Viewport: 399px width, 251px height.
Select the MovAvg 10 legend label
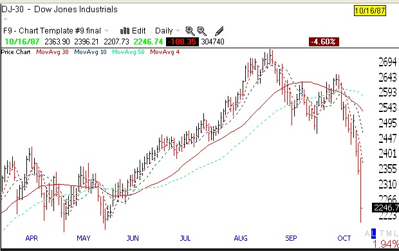tap(90, 52)
